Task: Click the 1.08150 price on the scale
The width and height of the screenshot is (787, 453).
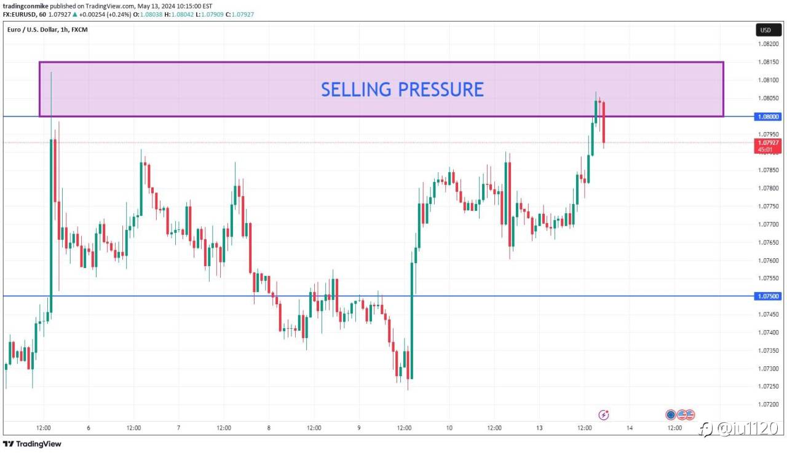Action: point(768,62)
